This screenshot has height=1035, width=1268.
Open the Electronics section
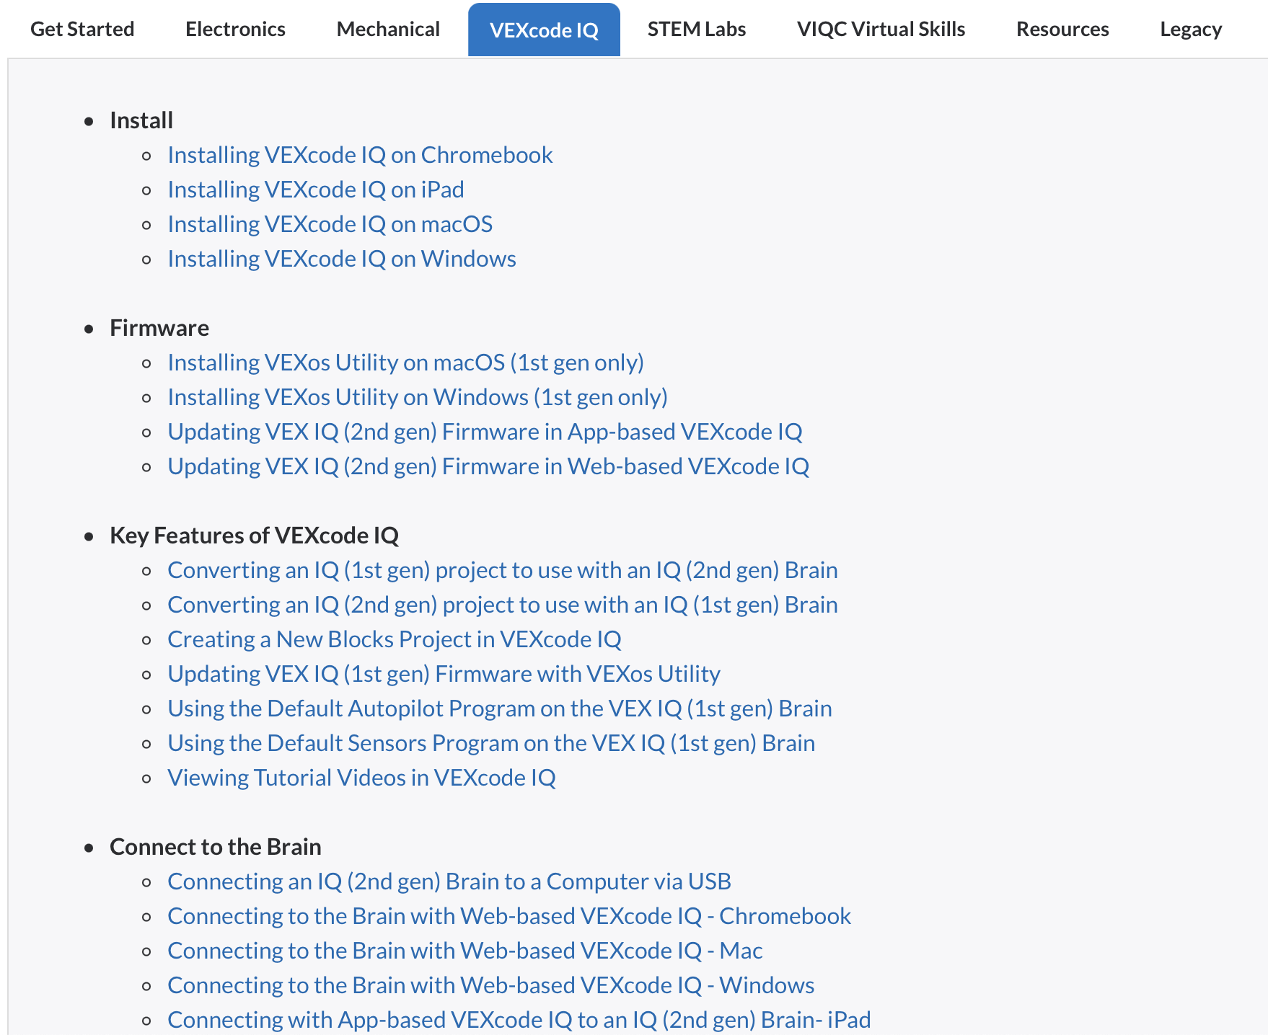point(235,29)
